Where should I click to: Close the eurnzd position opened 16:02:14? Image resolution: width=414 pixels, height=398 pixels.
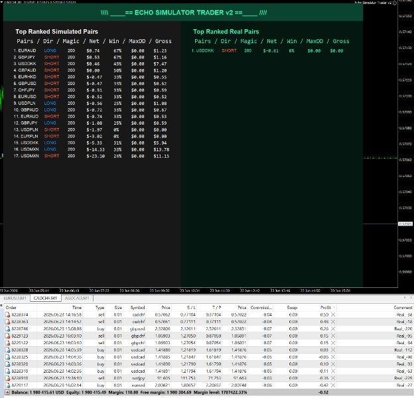[x=333, y=385]
